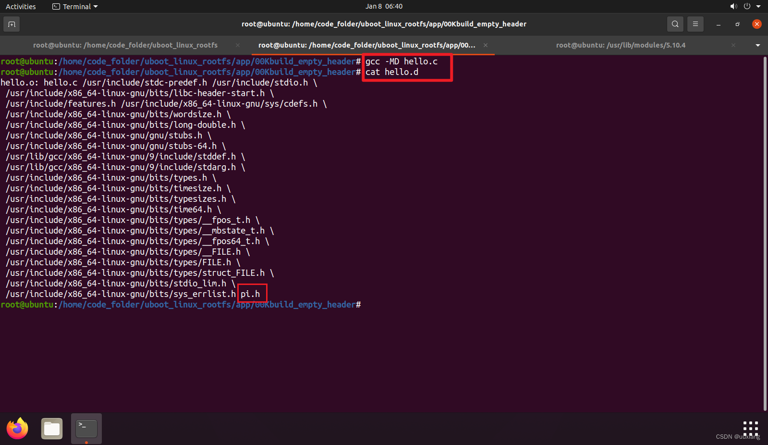Click the line with bits/types.h
768x445 pixels.
point(111,178)
